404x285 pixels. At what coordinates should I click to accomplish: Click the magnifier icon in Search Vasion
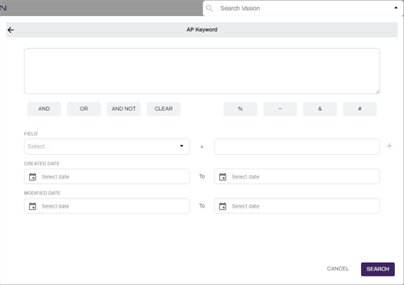click(x=209, y=8)
